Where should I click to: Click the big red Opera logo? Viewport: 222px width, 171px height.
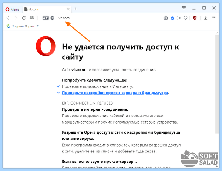tap(46, 46)
